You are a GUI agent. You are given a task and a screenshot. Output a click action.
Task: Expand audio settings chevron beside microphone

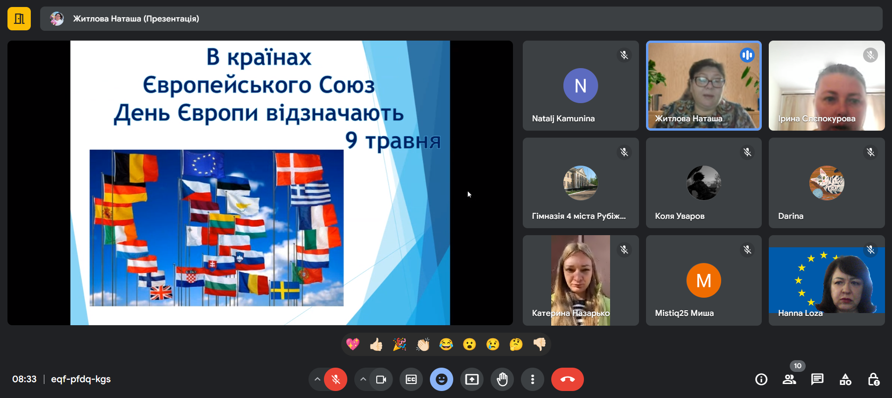(x=317, y=379)
